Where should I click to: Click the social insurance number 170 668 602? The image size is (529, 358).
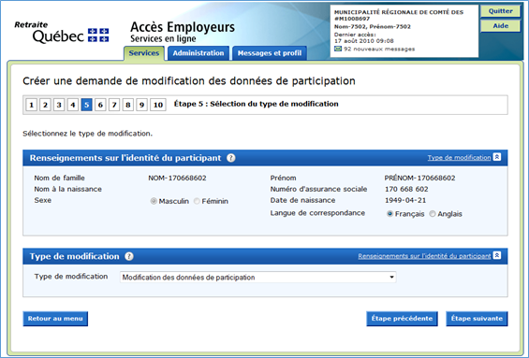[406, 189]
